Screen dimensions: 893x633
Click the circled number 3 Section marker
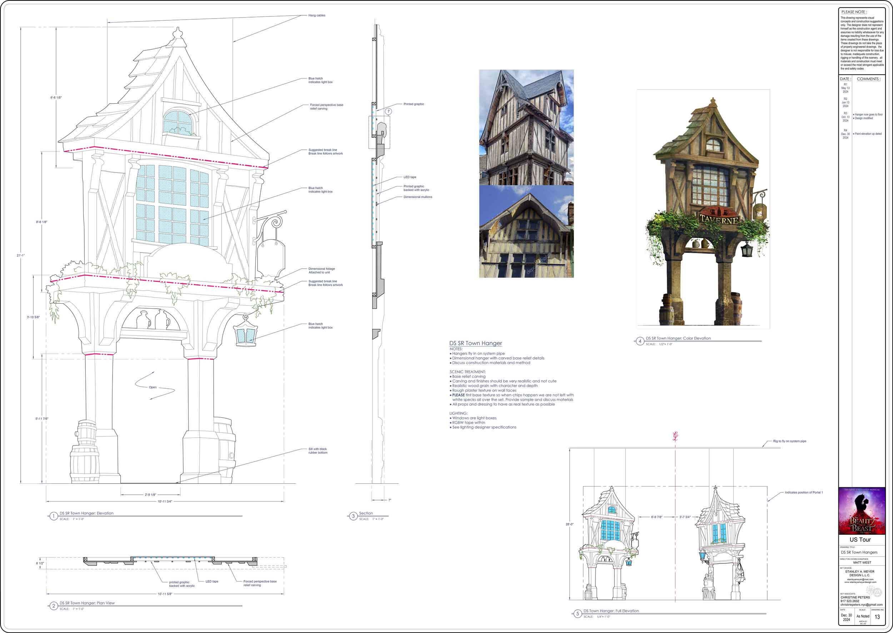point(353,516)
